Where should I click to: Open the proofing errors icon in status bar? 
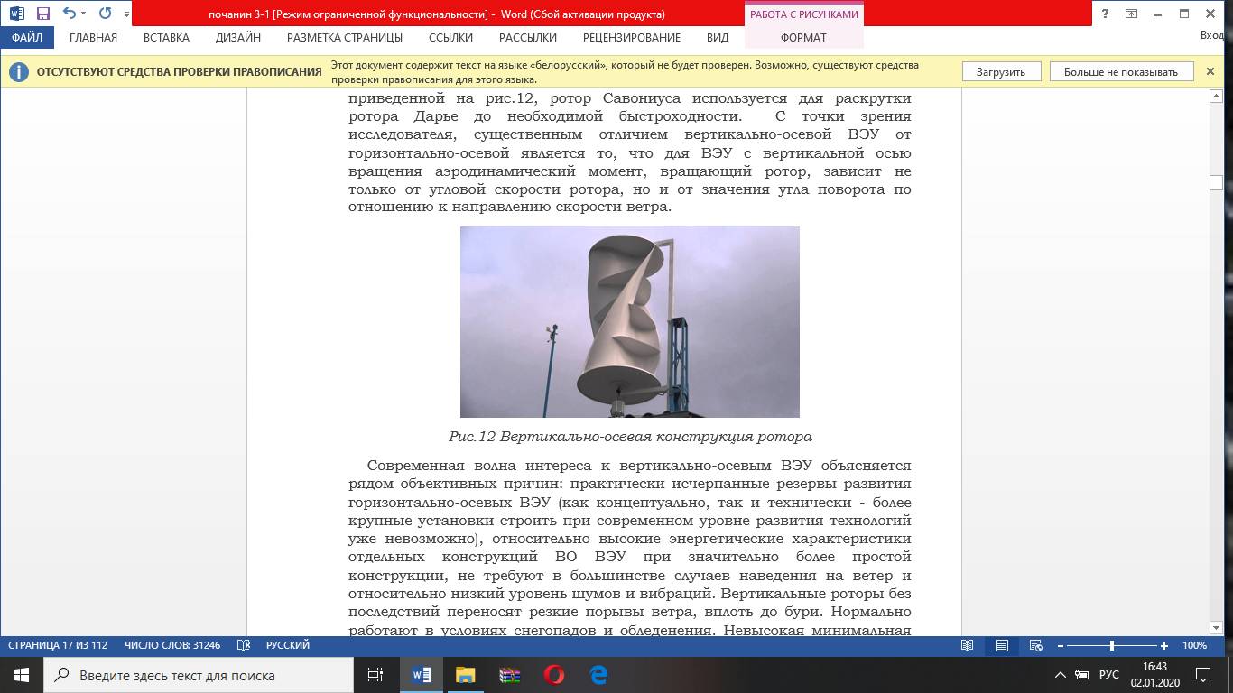[243, 645]
